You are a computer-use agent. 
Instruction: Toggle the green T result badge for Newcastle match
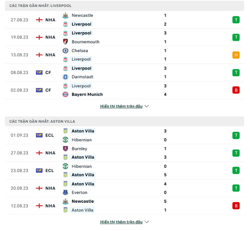pyautogui.click(x=236, y=20)
